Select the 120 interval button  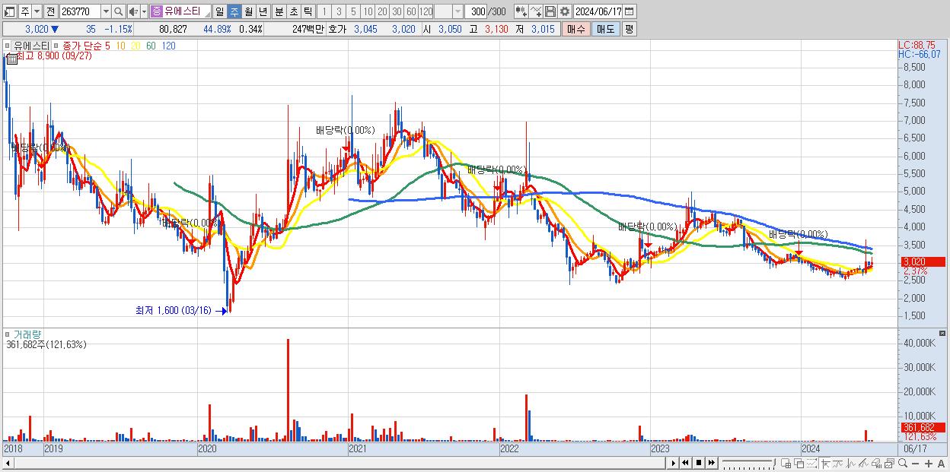(x=426, y=11)
